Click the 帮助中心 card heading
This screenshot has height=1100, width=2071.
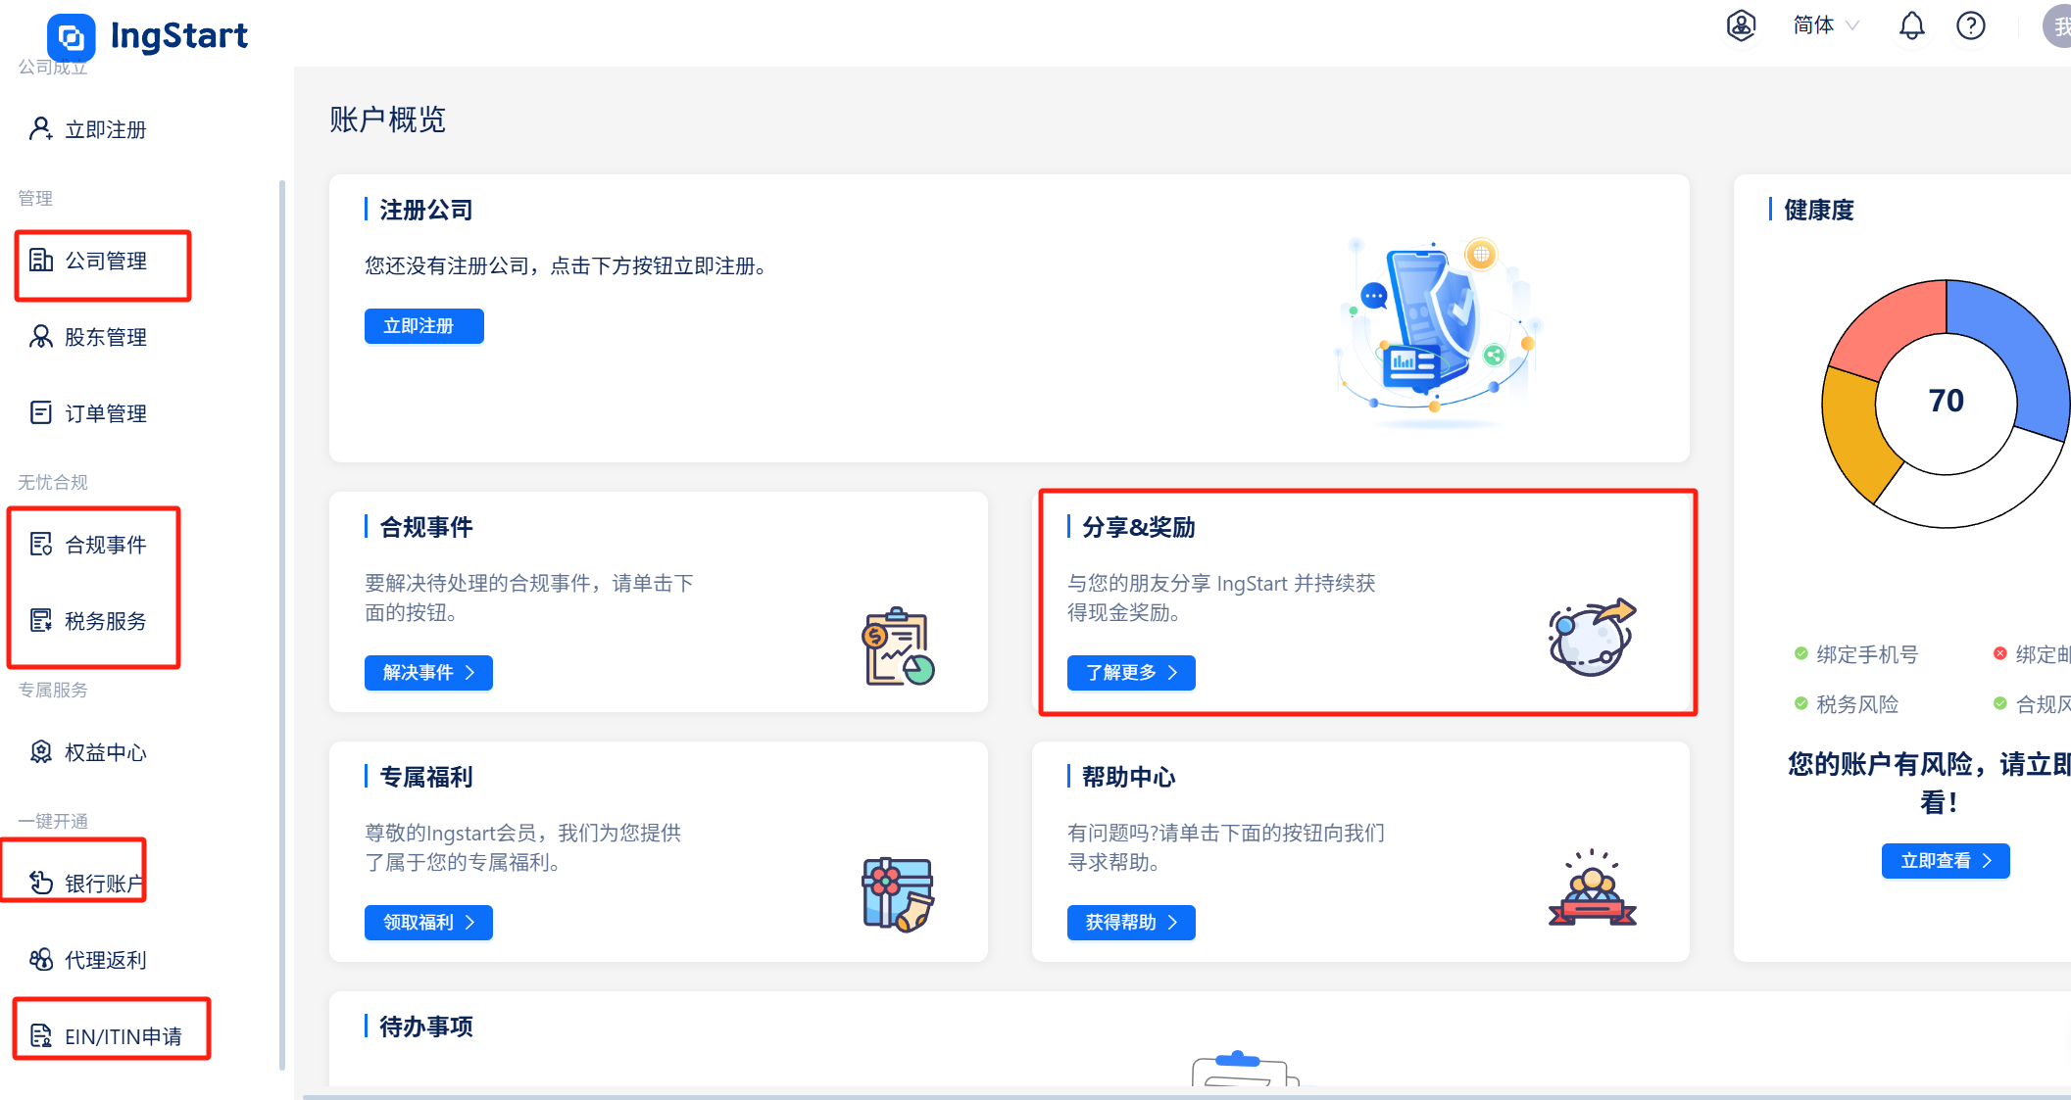1129,777
